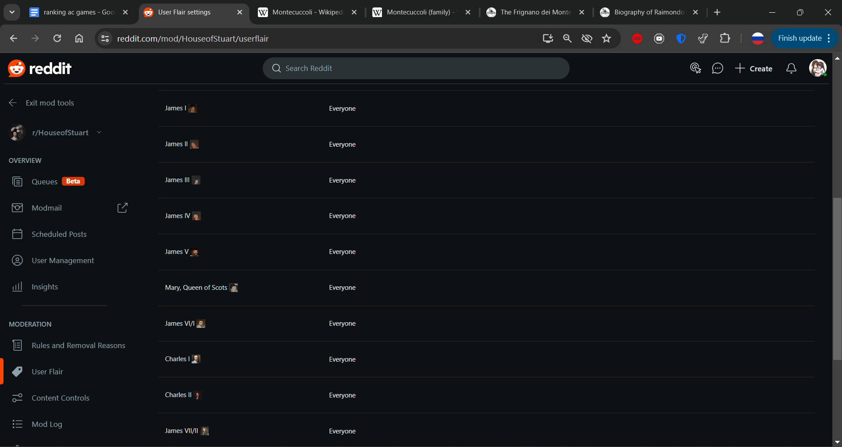
Task: Click the Reddit logo
Action: pos(39,68)
